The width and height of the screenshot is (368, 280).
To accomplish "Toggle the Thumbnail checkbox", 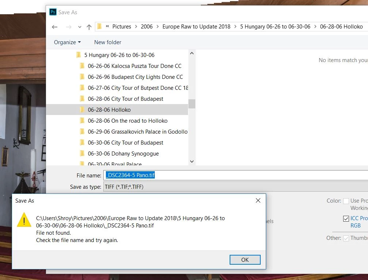I will (x=346, y=238).
